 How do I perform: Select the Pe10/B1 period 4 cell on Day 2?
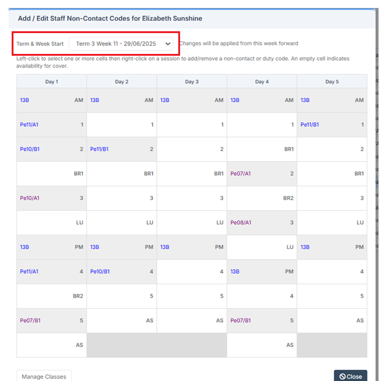(x=122, y=271)
